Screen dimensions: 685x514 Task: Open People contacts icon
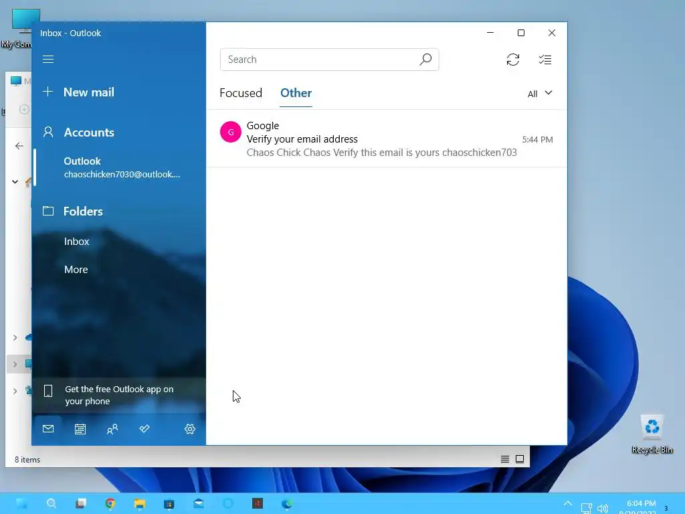[x=112, y=429]
